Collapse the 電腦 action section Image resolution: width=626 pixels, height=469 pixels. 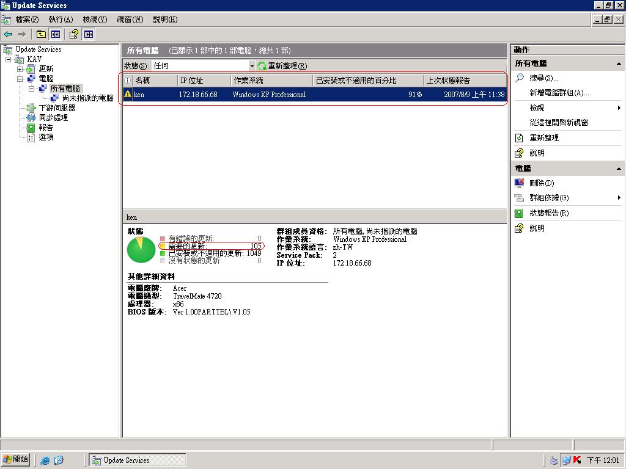(619, 169)
